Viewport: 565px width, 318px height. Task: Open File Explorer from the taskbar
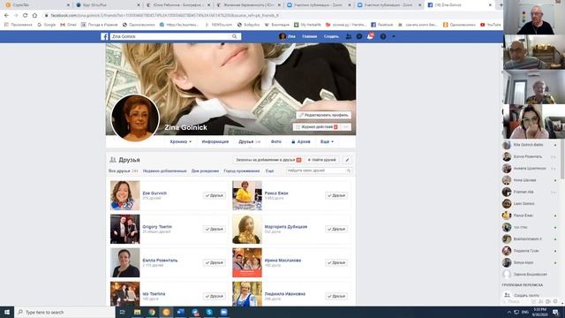138,312
